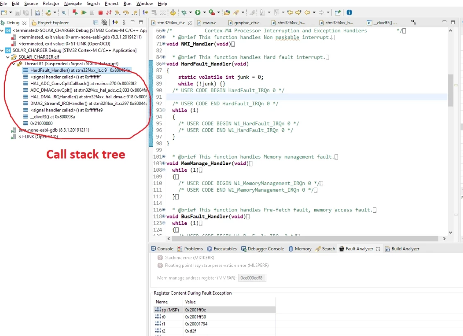Click the editor's vertical scrollbar thumb
The height and width of the screenshot is (336, 463).
[x=450, y=90]
